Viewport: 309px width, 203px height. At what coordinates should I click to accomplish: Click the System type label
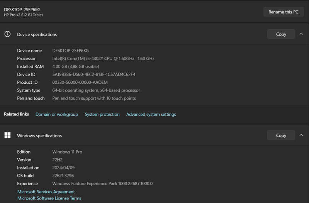(x=29, y=90)
